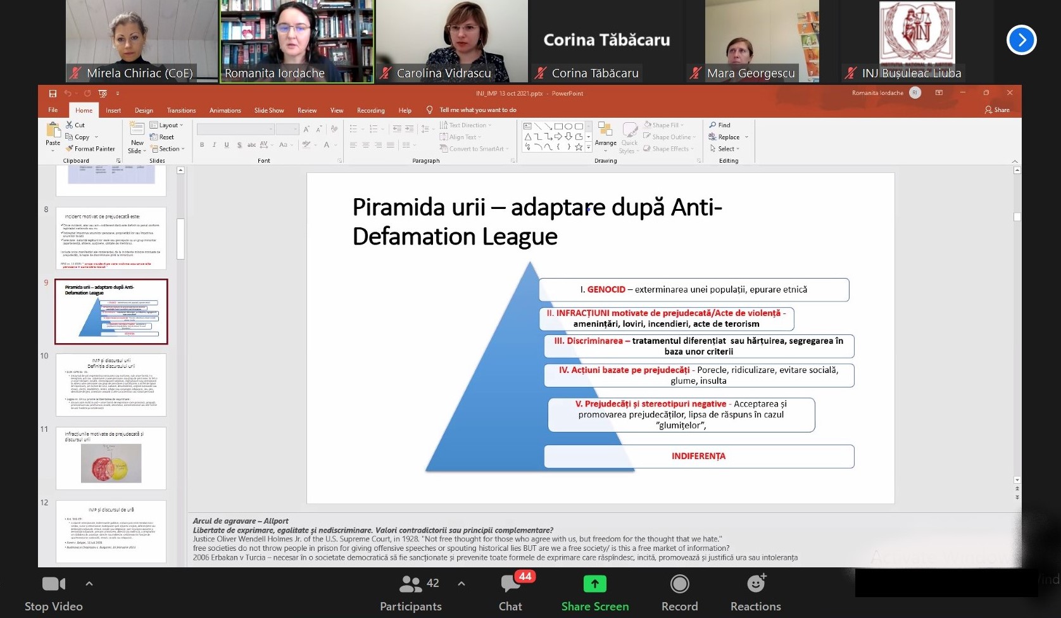
Task: Toggle text Shadow formatting
Action: (239, 145)
